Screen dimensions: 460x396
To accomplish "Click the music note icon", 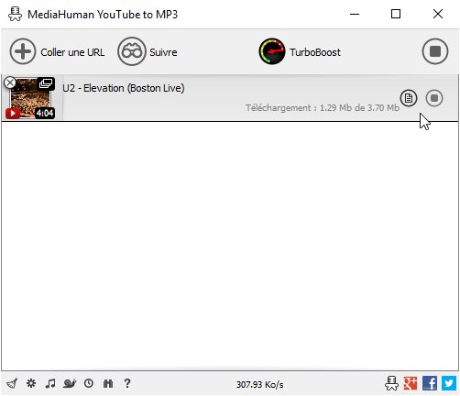I will [50, 383].
